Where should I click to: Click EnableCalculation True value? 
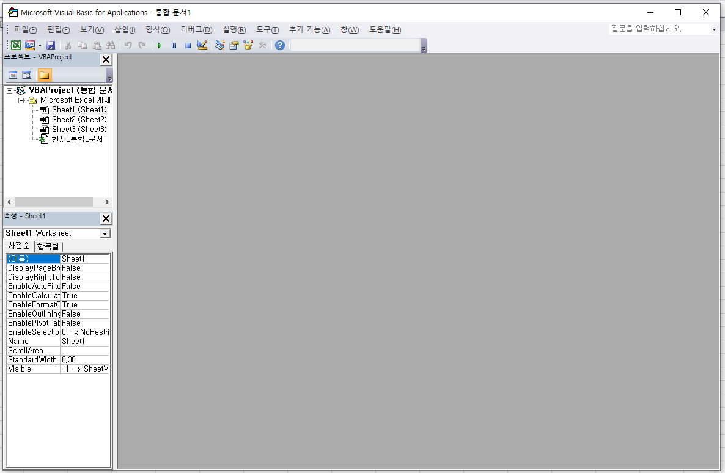point(84,295)
